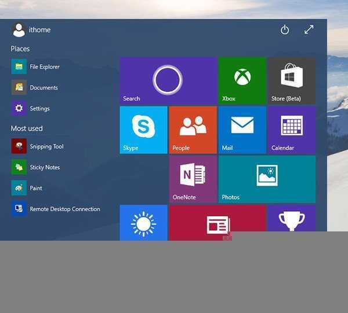This screenshot has height=313, width=348.
Task: Open the Sports trophy tile
Action: [x=292, y=218]
